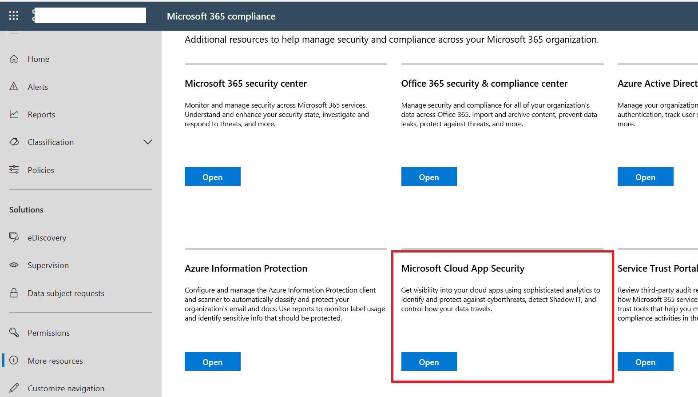Click the Permissions key icon

[x=14, y=333]
